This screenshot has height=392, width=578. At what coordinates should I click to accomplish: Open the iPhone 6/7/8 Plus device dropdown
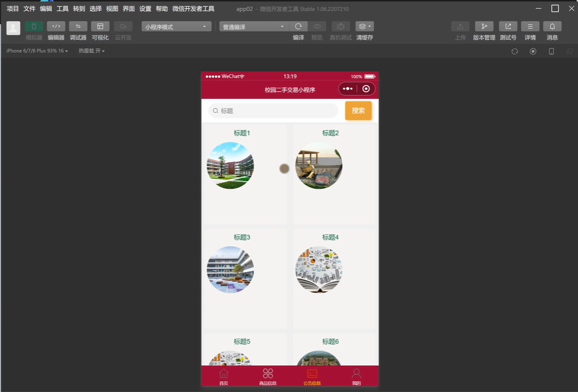(37, 51)
